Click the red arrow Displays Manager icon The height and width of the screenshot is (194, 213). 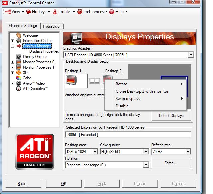(x=19, y=46)
